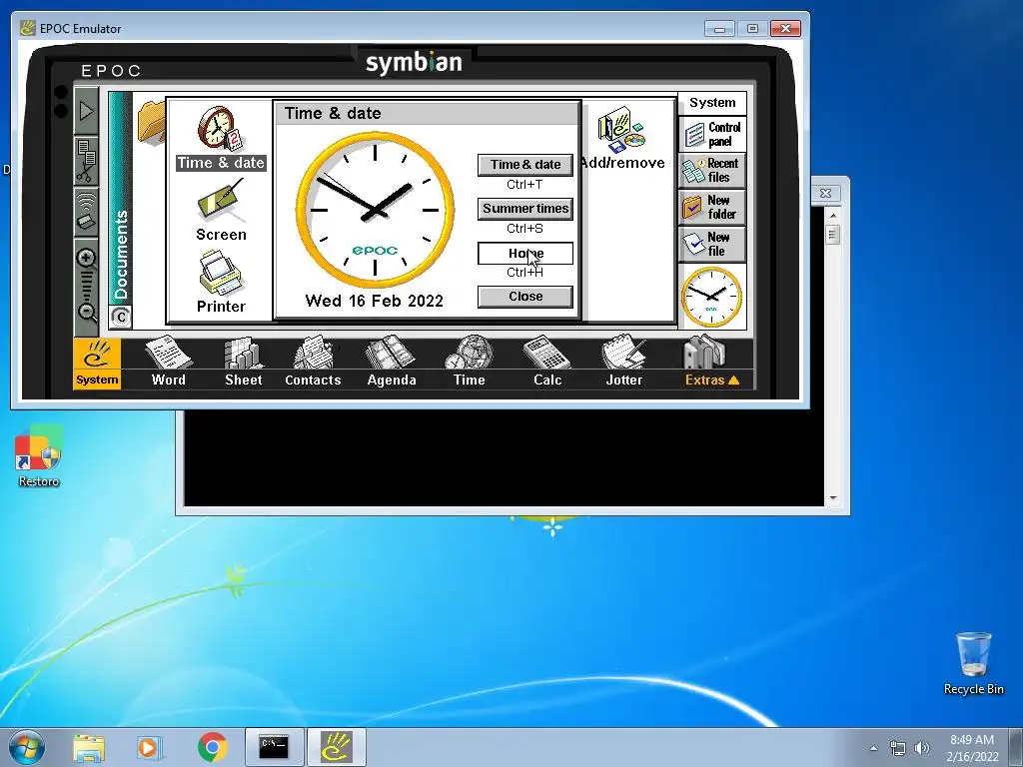The width and height of the screenshot is (1023, 767).
Task: Open File Explorer from the taskbar
Action: [89, 747]
